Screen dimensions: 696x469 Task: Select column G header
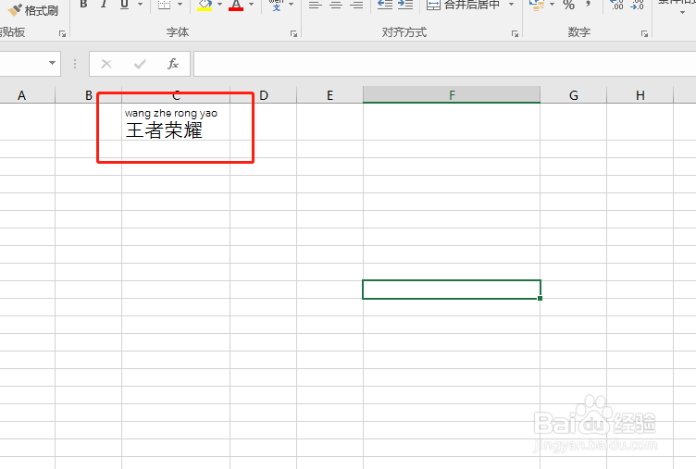coord(574,95)
